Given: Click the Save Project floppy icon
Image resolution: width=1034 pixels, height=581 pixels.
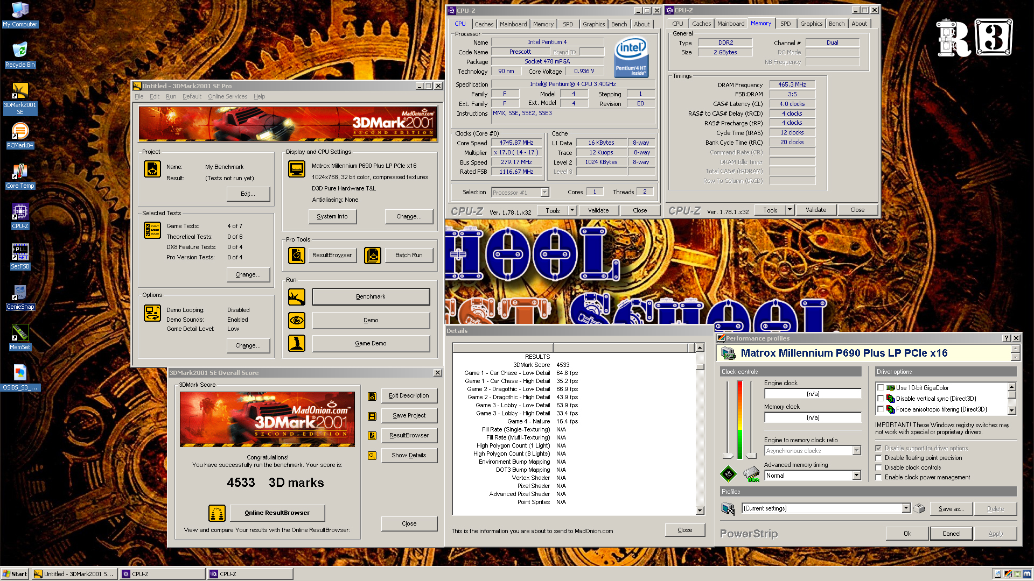Looking at the screenshot, I should point(372,416).
